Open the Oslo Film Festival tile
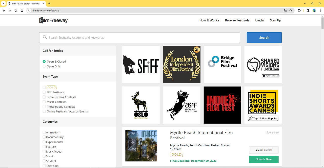Image resolution: width=324 pixels, height=168 pixels. (141, 105)
